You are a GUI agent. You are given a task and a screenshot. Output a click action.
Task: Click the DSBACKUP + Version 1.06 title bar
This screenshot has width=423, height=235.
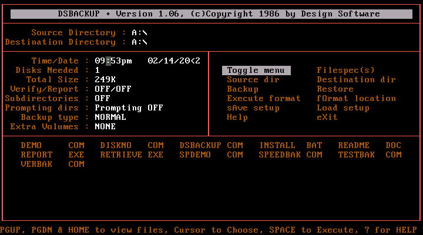(x=211, y=14)
